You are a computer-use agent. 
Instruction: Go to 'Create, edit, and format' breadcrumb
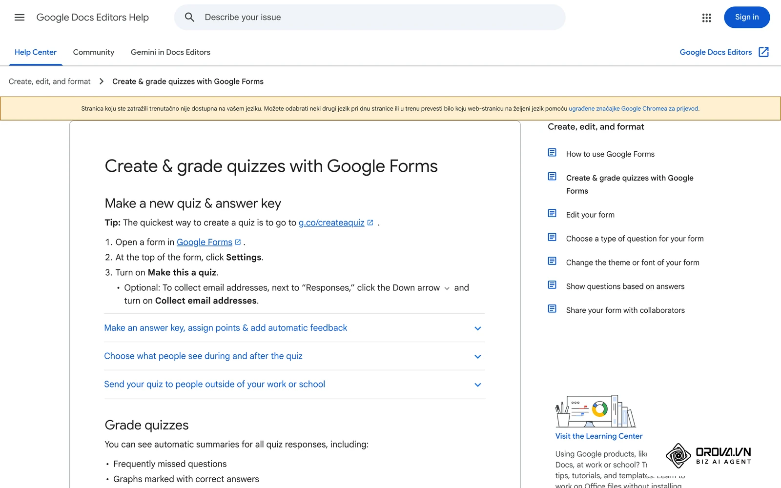[x=50, y=81]
